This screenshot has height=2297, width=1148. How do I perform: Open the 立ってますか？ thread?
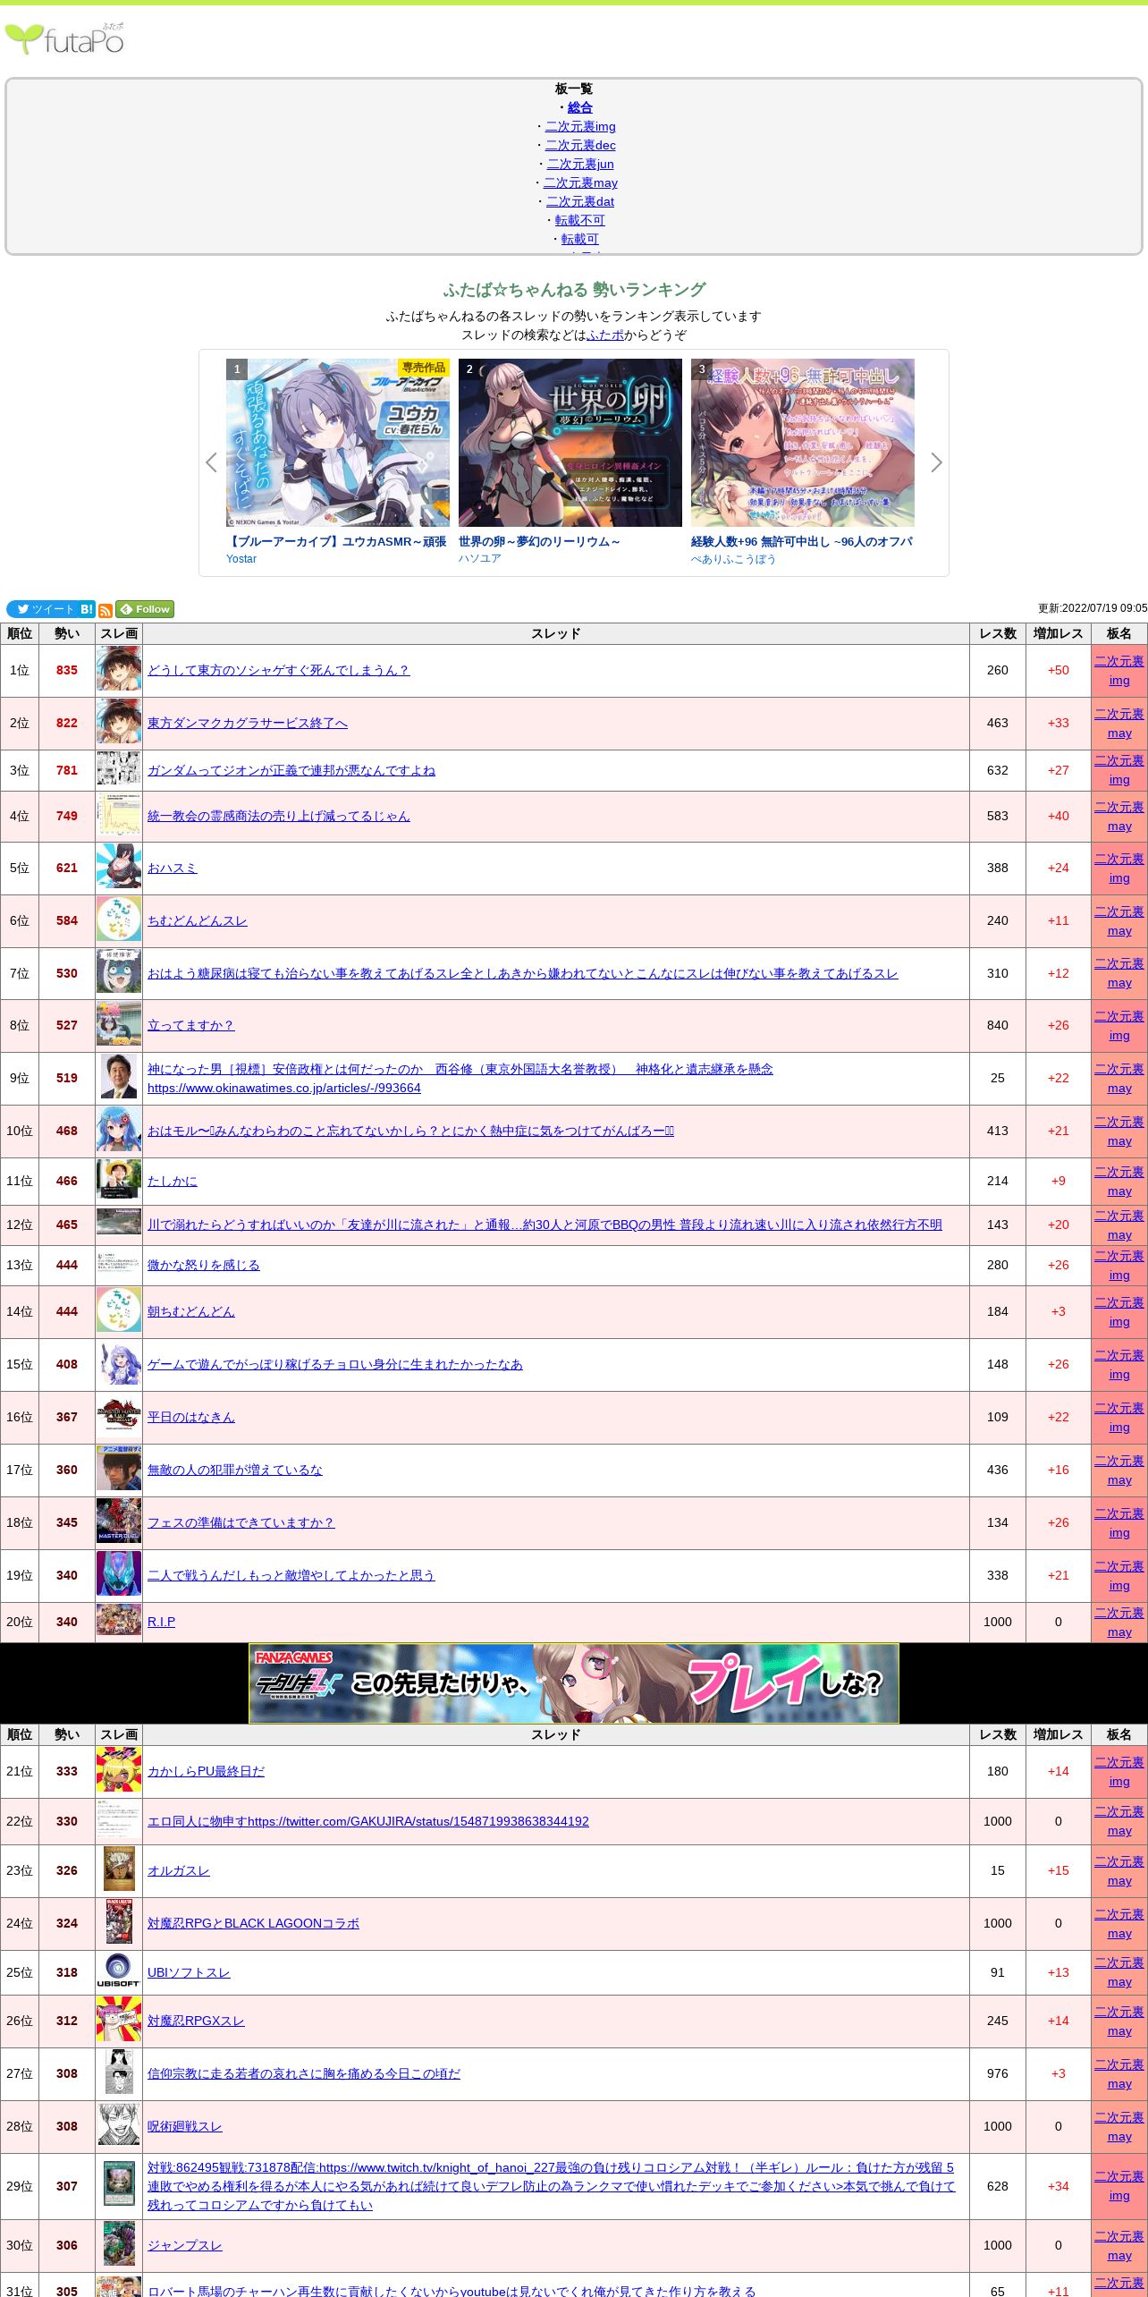(x=191, y=1025)
